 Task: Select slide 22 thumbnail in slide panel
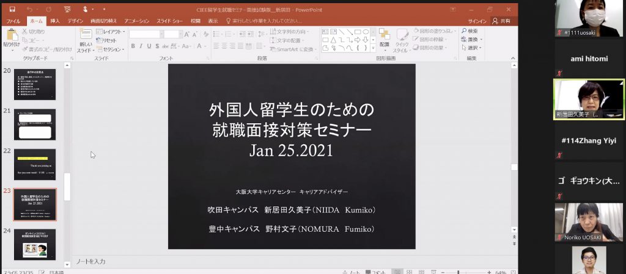[x=35, y=164]
